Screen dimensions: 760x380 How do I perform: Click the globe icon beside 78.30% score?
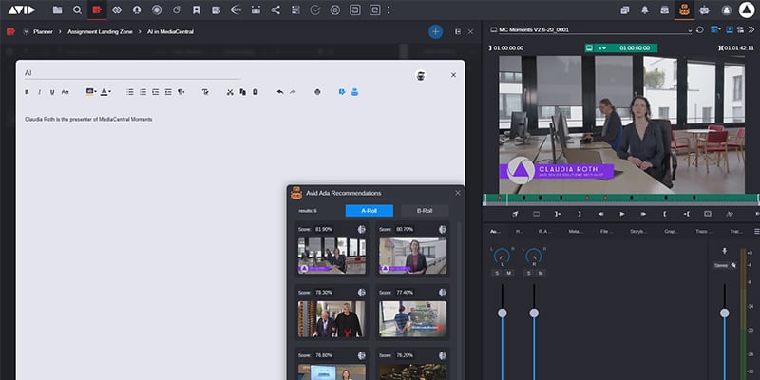(362, 293)
